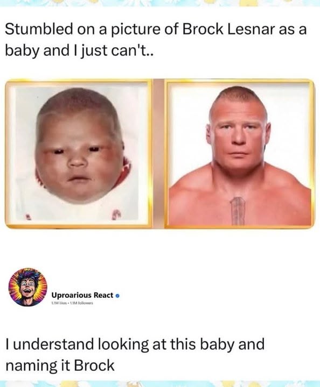
Task: Click the floral border strip at the top
Action: pyautogui.click(x=160, y=3)
